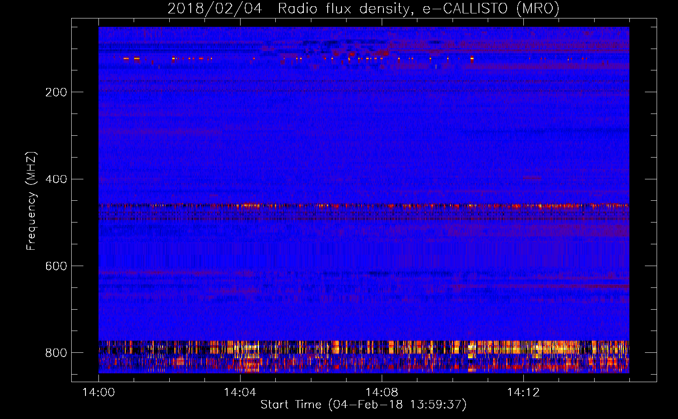The width and height of the screenshot is (678, 419).
Task: Click the plot title 'Radio flux density, e-CALLISTO (MRO)'
Action: [419, 8]
